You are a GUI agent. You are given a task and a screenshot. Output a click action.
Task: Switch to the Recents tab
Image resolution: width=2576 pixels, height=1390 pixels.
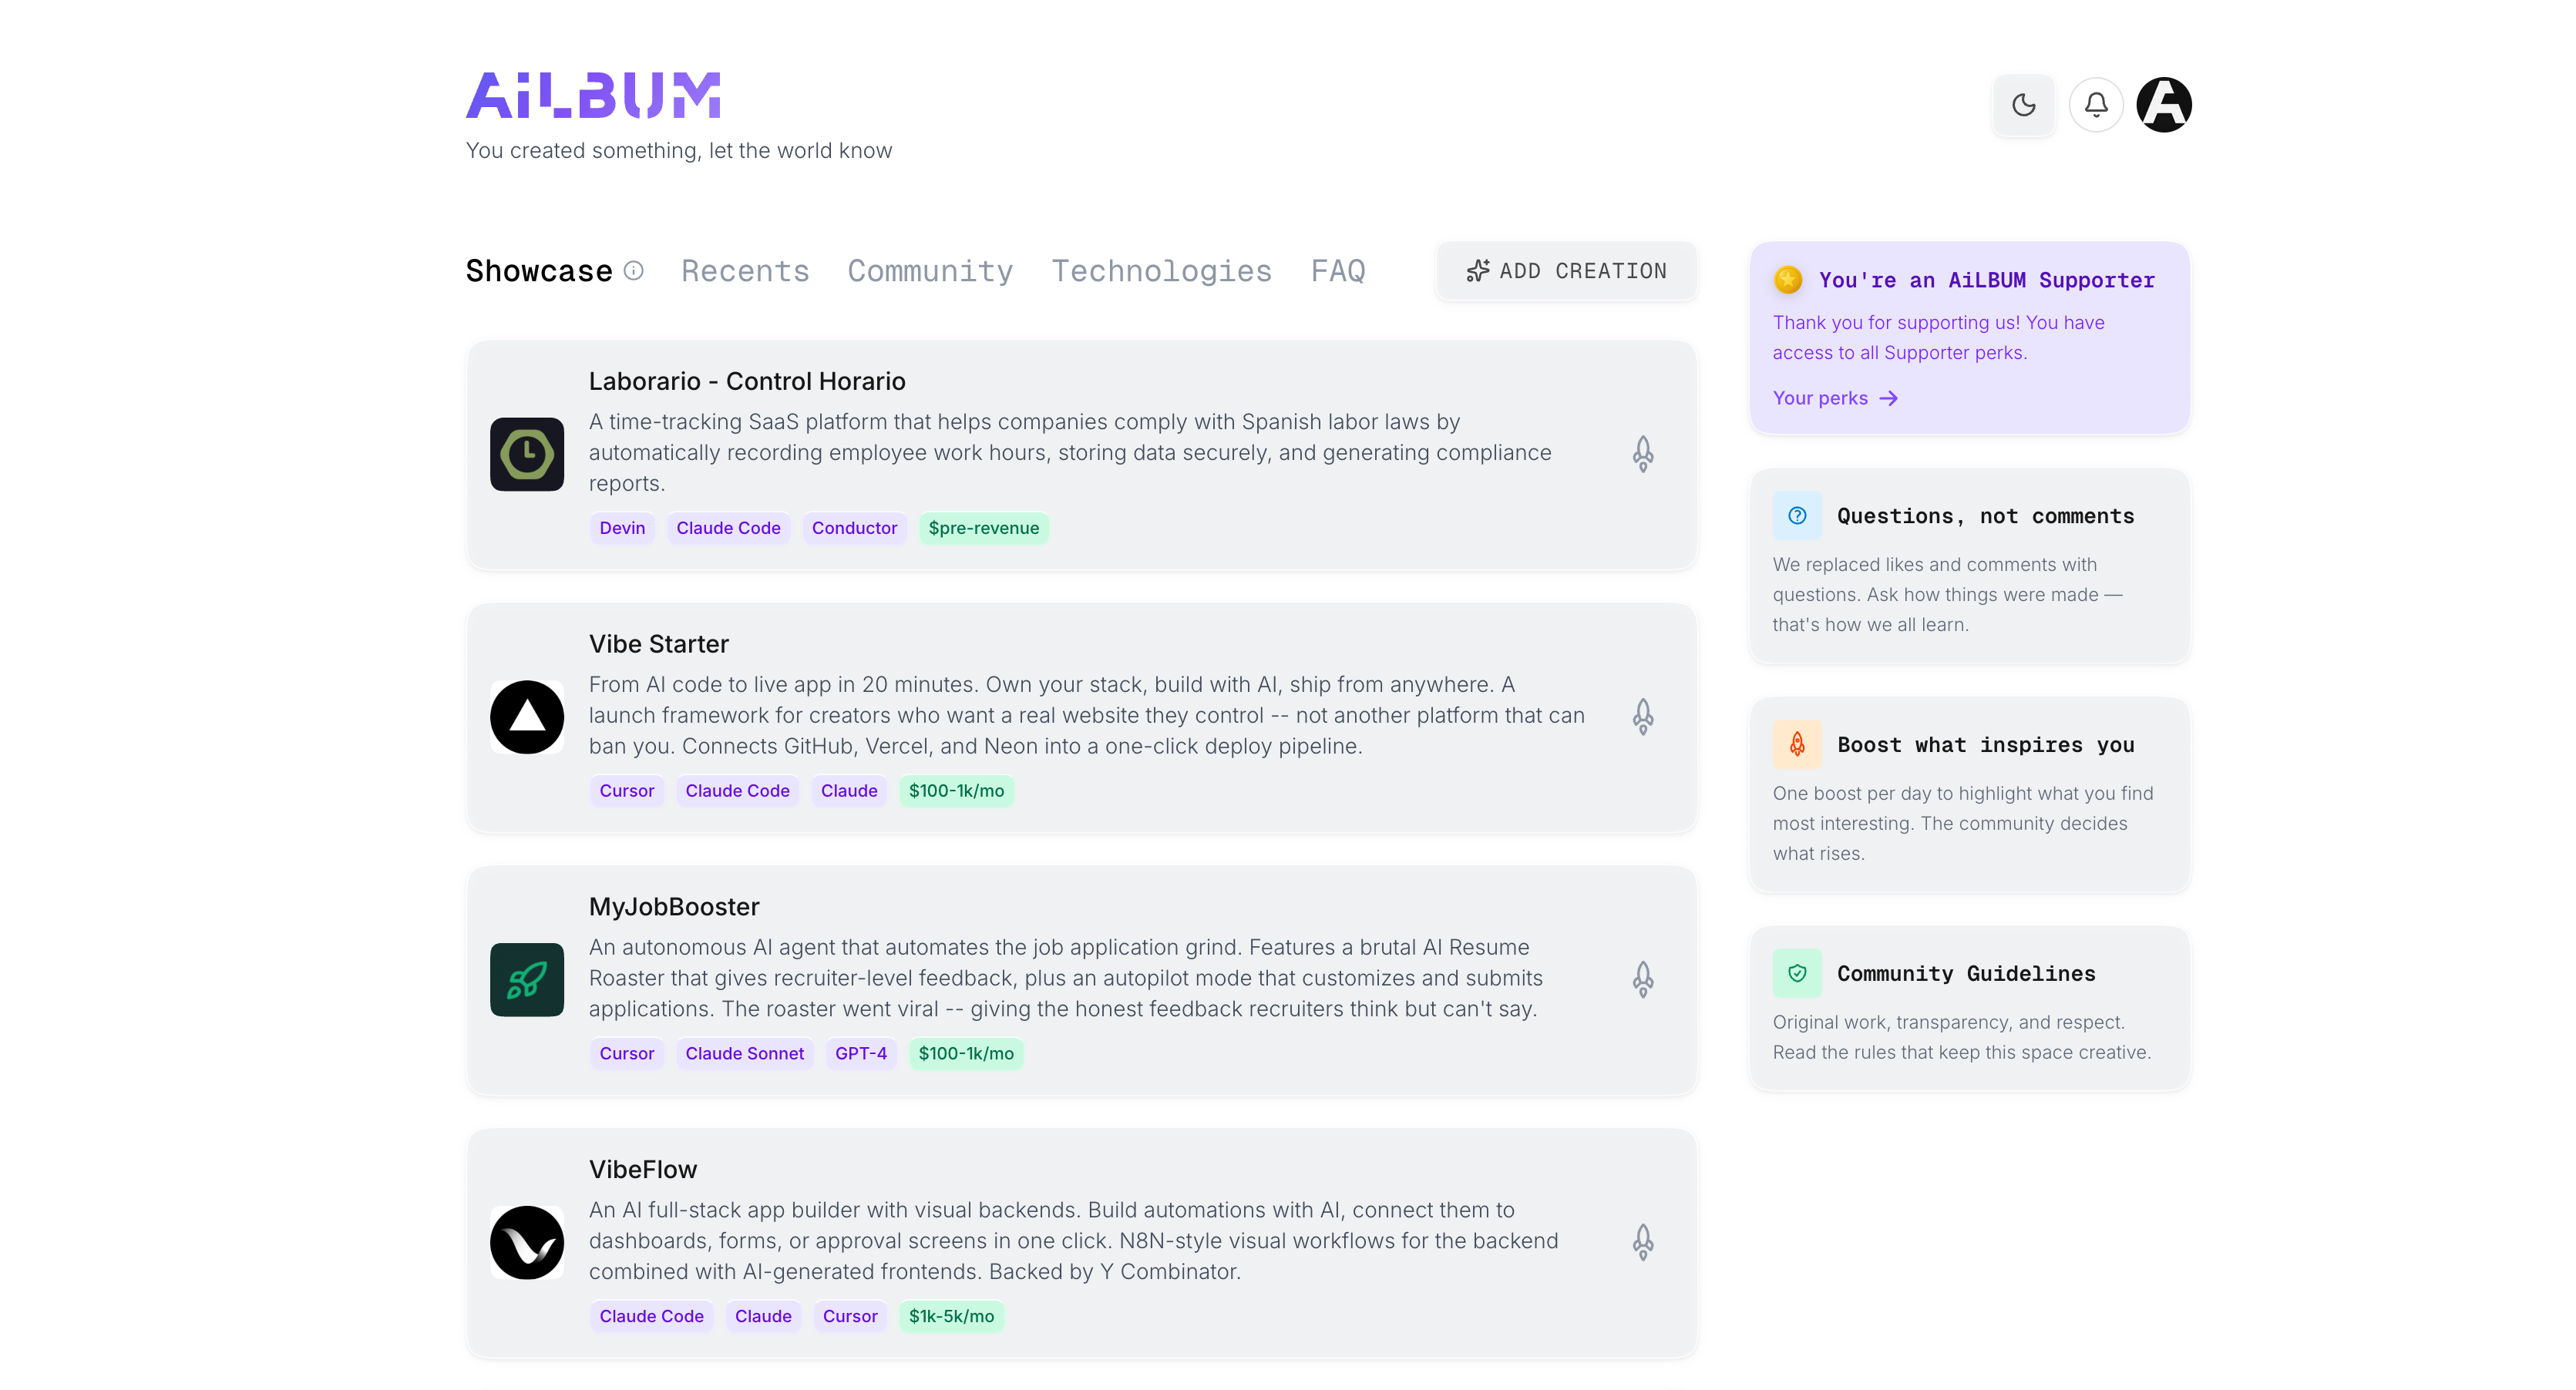[745, 270]
